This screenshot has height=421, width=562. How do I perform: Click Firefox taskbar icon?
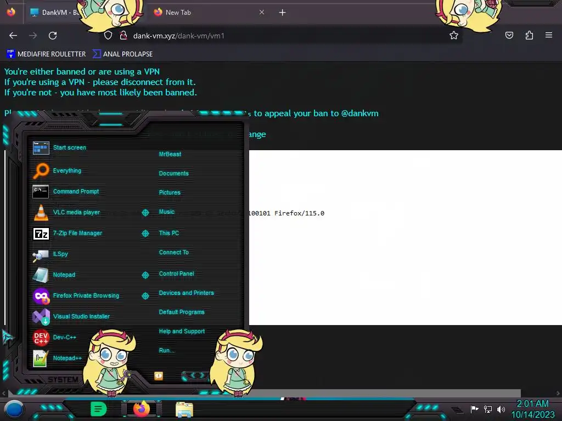pos(142,408)
